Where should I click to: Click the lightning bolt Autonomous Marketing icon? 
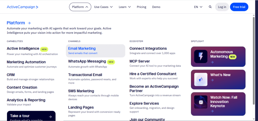point(201,56)
